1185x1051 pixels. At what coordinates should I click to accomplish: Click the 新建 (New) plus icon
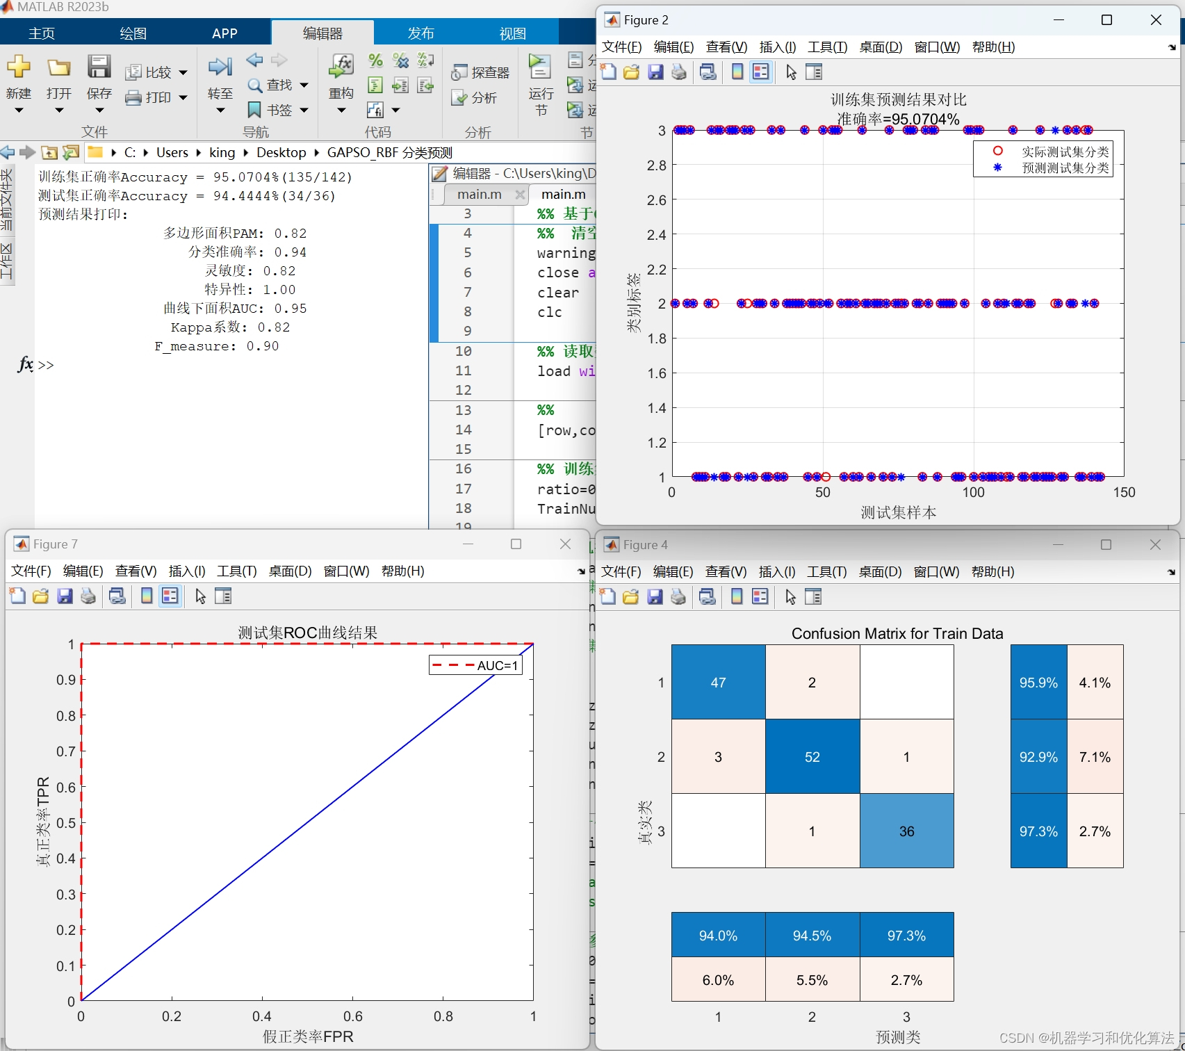(19, 67)
